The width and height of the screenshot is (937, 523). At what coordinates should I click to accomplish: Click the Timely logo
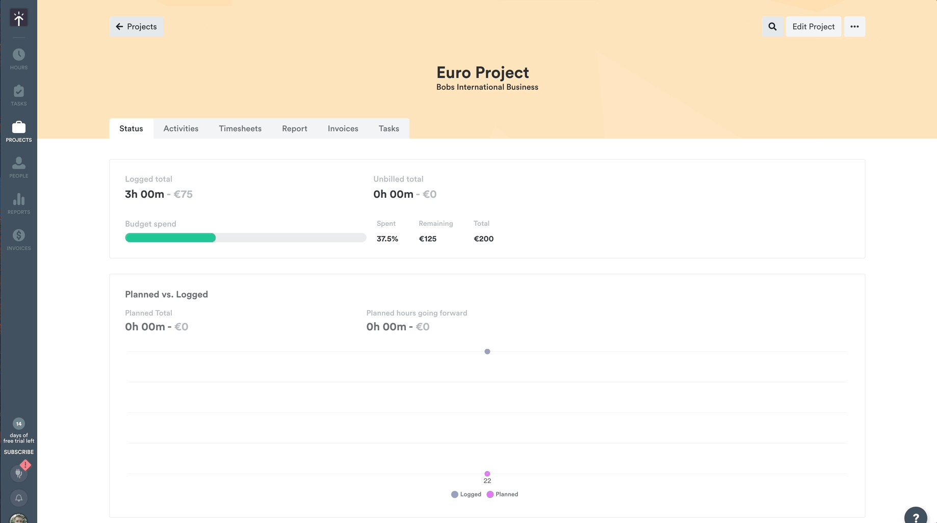[19, 18]
